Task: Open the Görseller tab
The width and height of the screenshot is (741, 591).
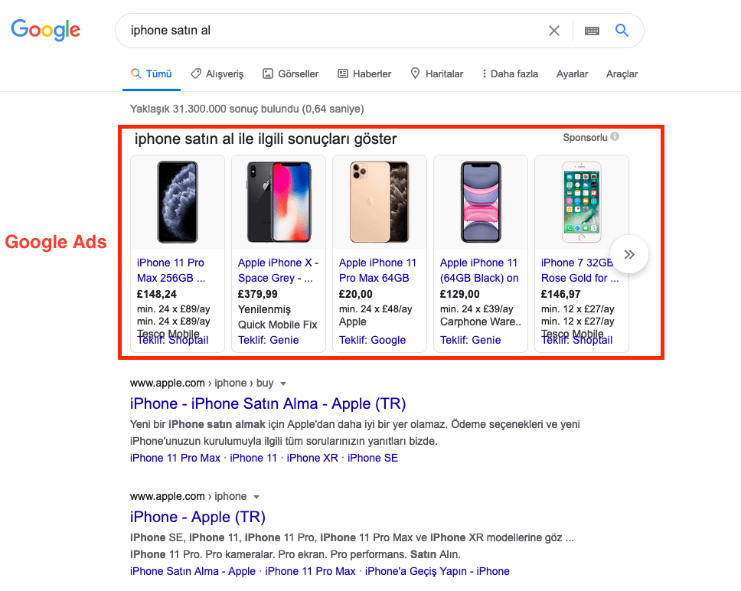Action: pyautogui.click(x=291, y=74)
